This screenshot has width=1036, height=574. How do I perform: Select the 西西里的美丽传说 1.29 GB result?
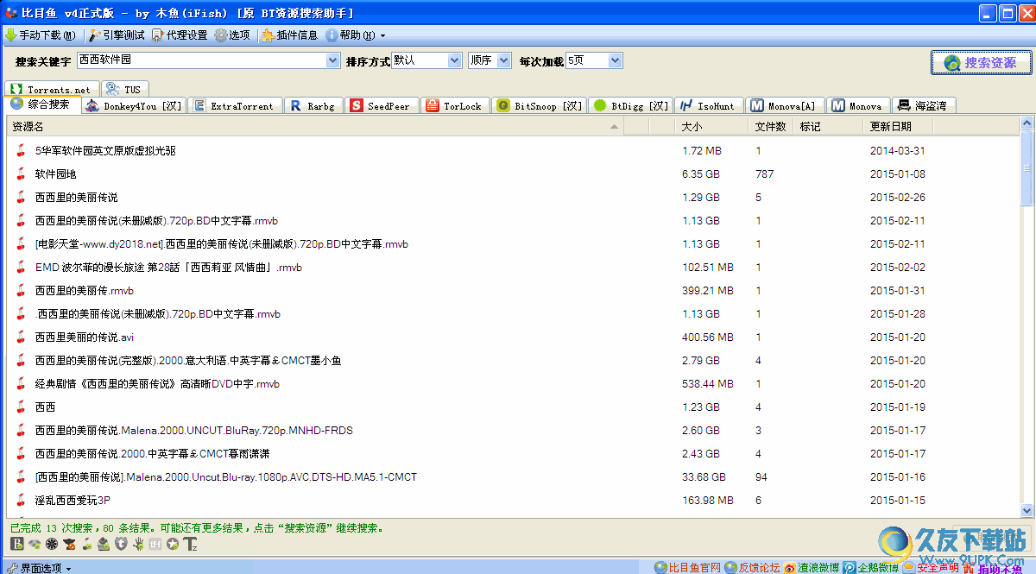76,198
